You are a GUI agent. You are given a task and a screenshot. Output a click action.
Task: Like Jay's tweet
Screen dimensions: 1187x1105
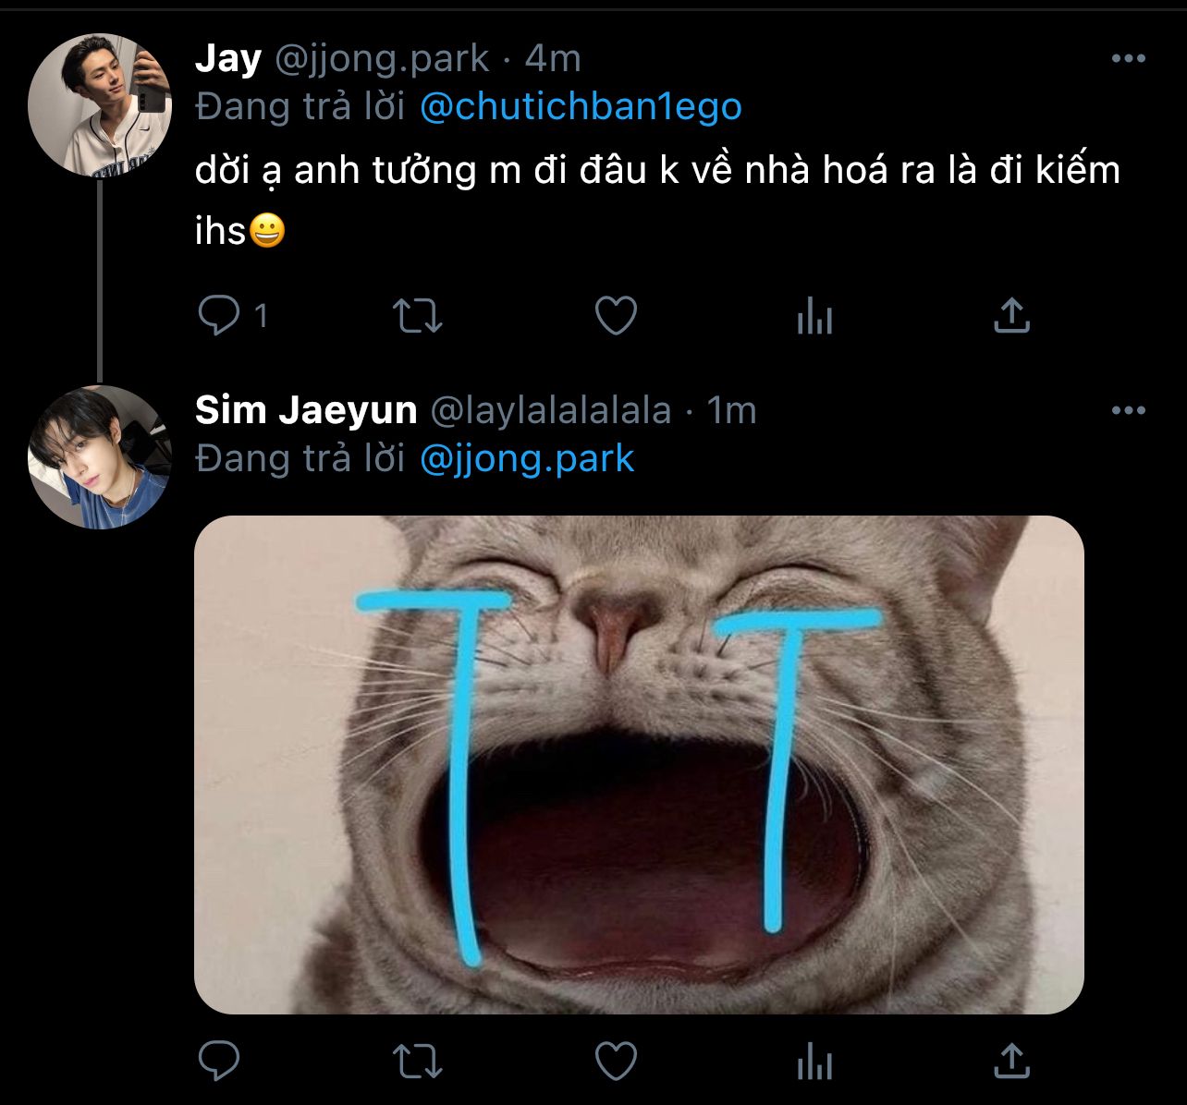pos(616,316)
